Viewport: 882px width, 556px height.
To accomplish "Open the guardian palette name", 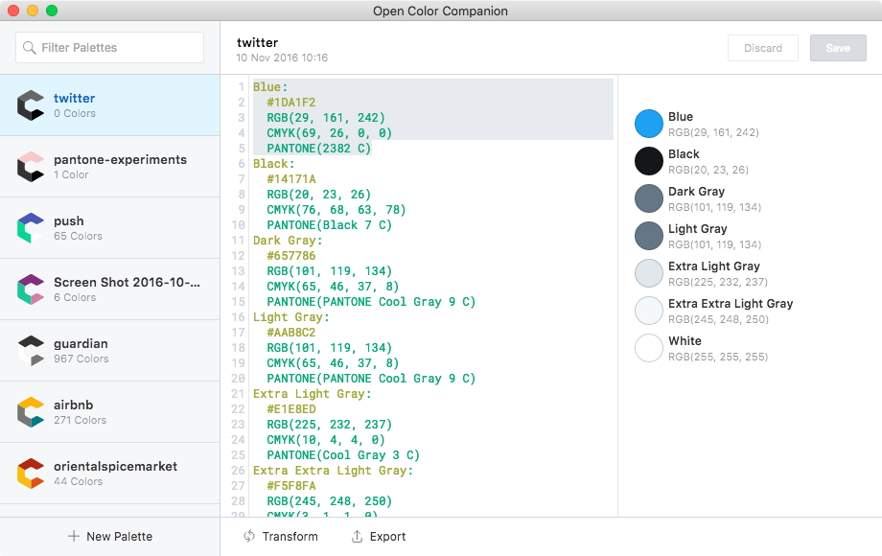I will (81, 343).
